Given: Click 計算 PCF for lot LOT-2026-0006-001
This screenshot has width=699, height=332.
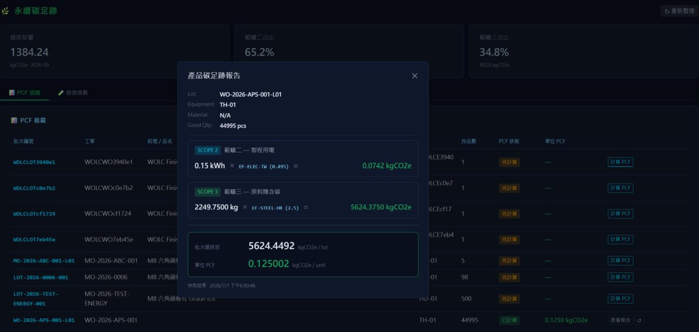Looking at the screenshot, I should click(620, 277).
